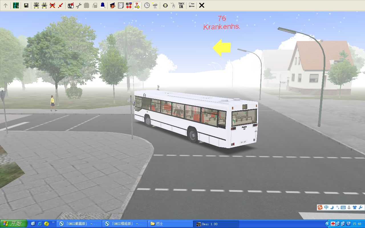Open the weather settings icon
Image resolution: width=365 pixels, height=228 pixels.
coord(155,5)
